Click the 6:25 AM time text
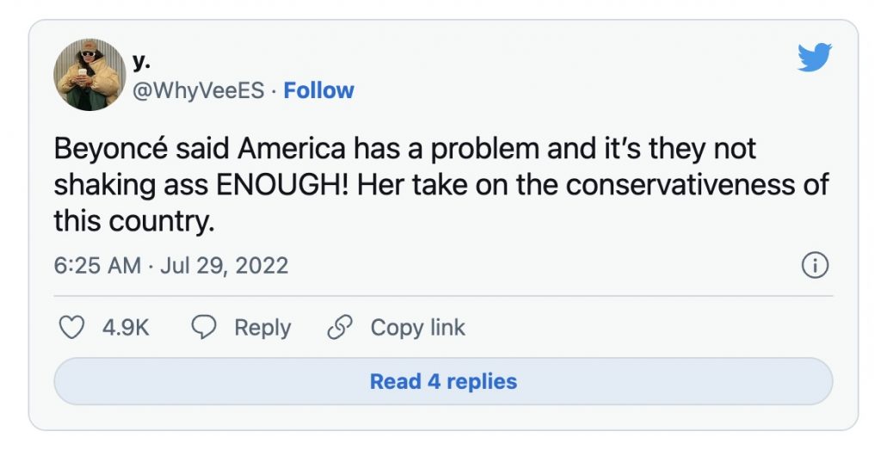 click(x=96, y=266)
